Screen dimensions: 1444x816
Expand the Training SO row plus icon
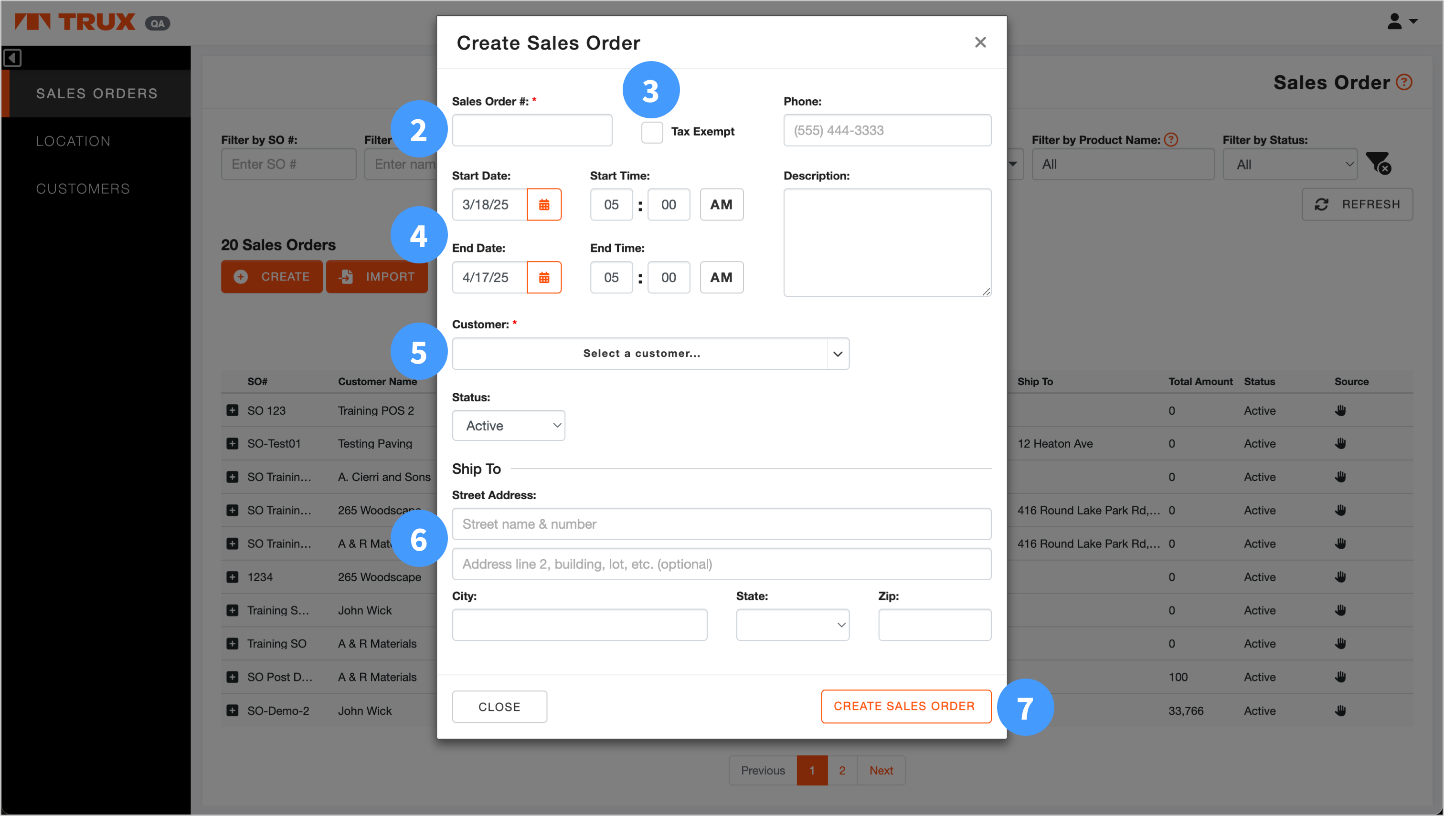(x=232, y=644)
